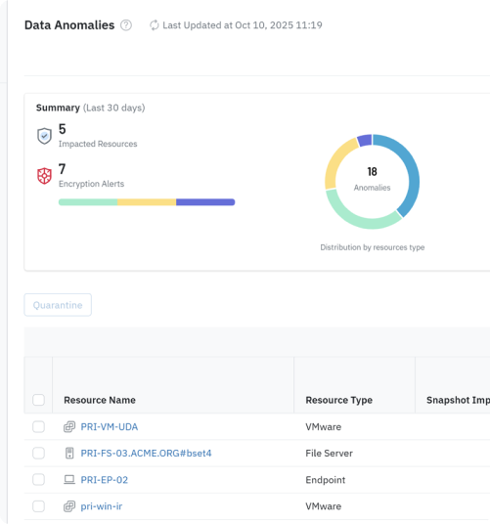Click the yellow segment of encryption alerts bar
This screenshot has height=524, width=490.
point(147,201)
